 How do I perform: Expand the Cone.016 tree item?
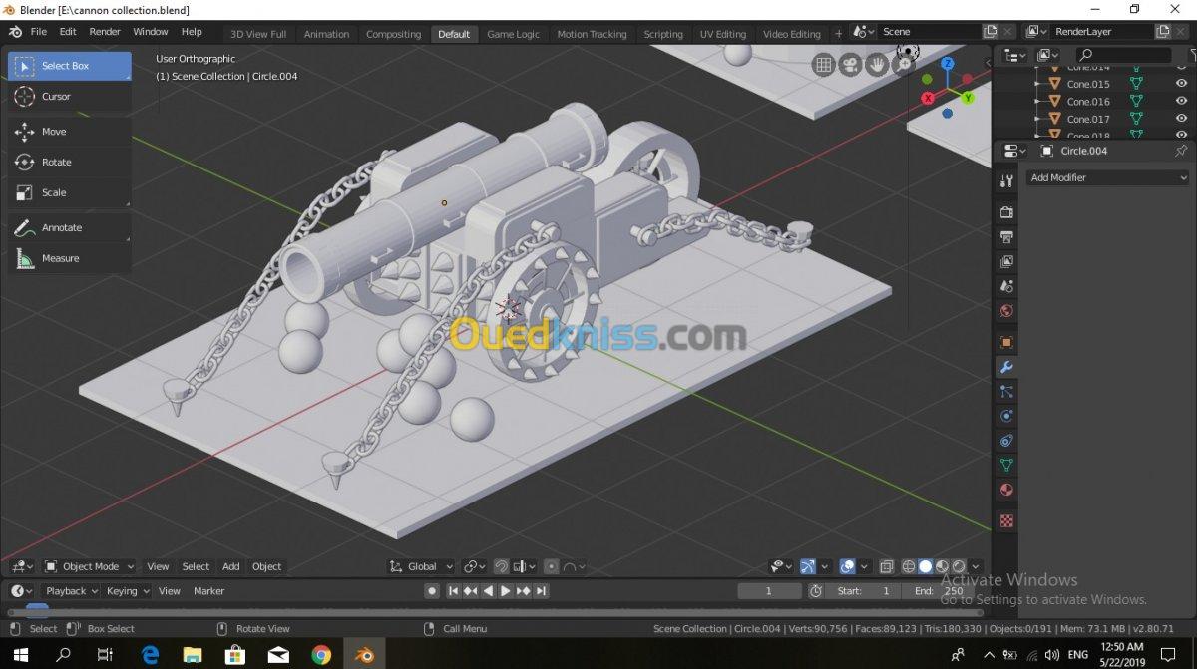pos(1038,101)
